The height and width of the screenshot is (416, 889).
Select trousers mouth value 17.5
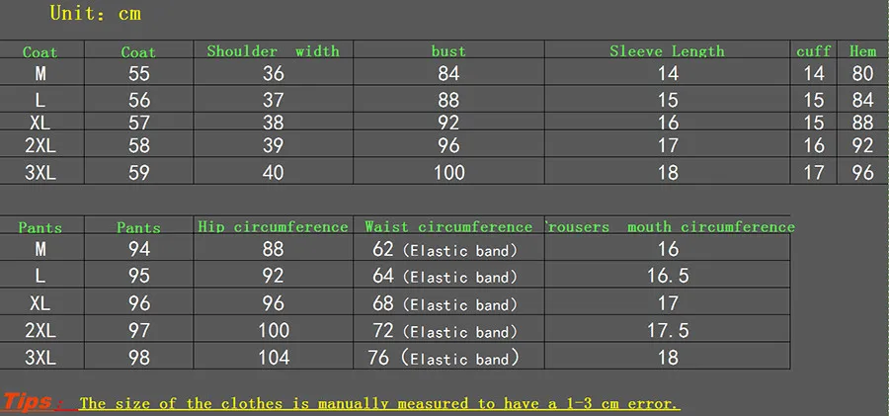coord(668,330)
